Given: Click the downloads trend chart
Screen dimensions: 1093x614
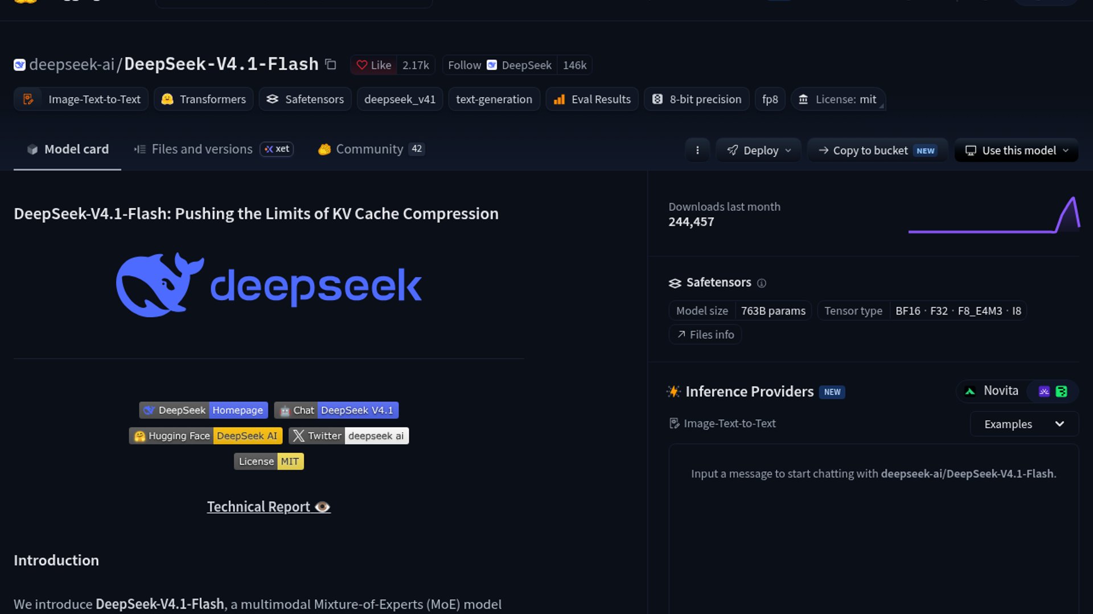Looking at the screenshot, I should pyautogui.click(x=994, y=214).
